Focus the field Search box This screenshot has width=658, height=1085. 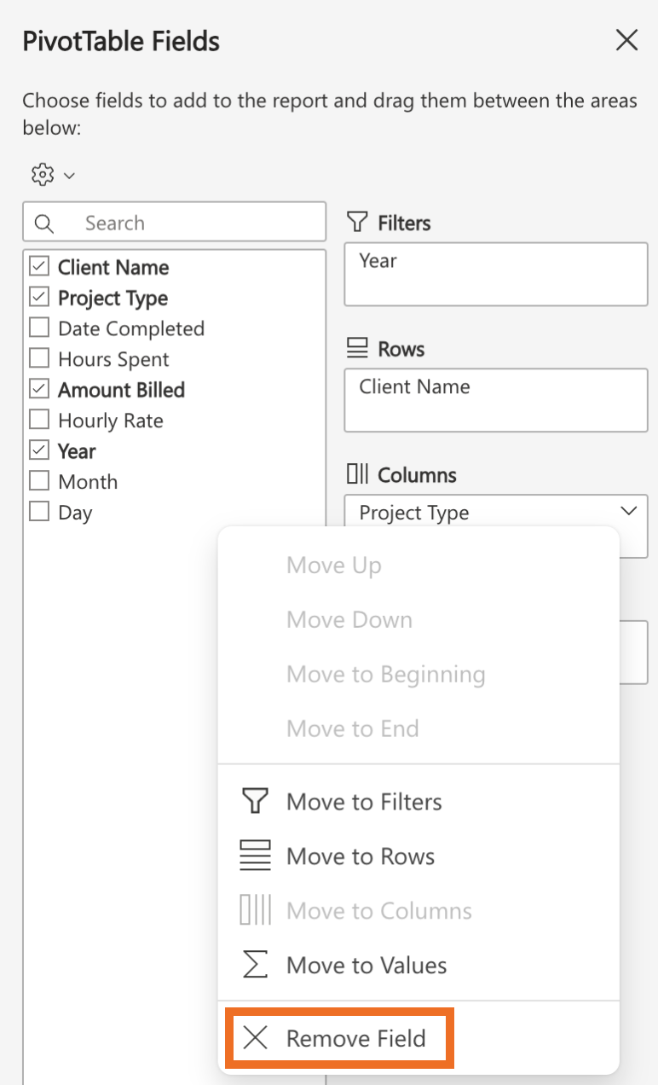(x=196, y=223)
